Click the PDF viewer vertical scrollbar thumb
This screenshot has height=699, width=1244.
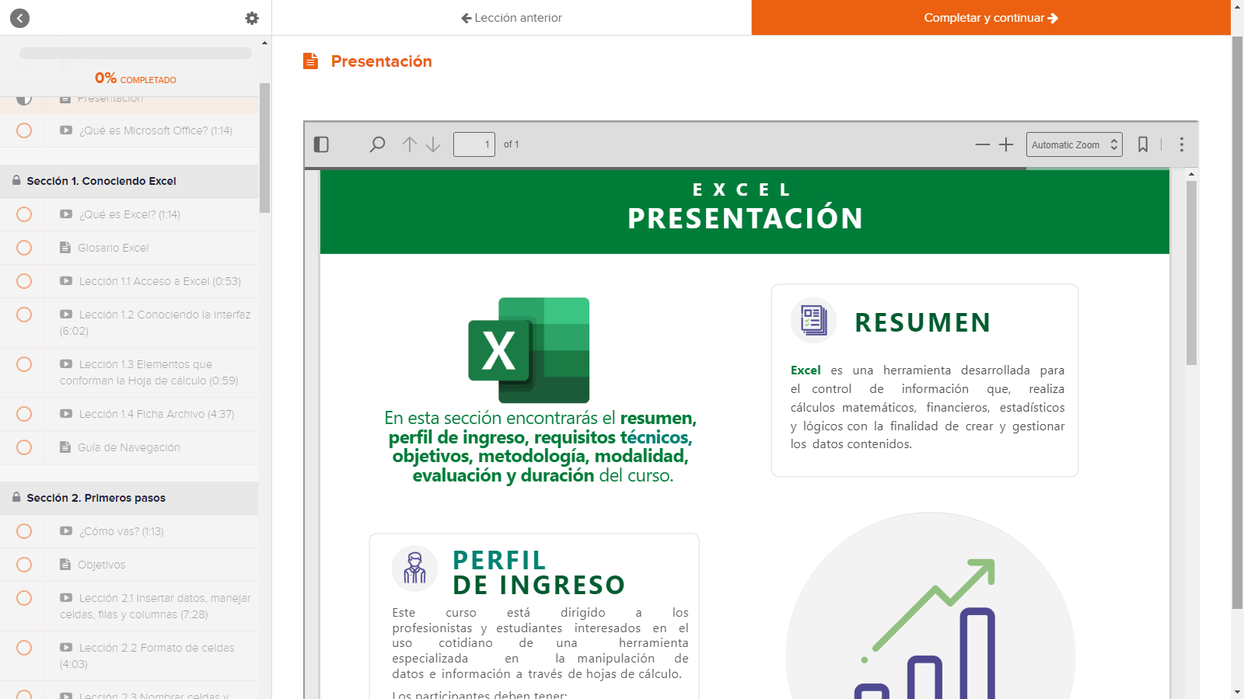1191,273
